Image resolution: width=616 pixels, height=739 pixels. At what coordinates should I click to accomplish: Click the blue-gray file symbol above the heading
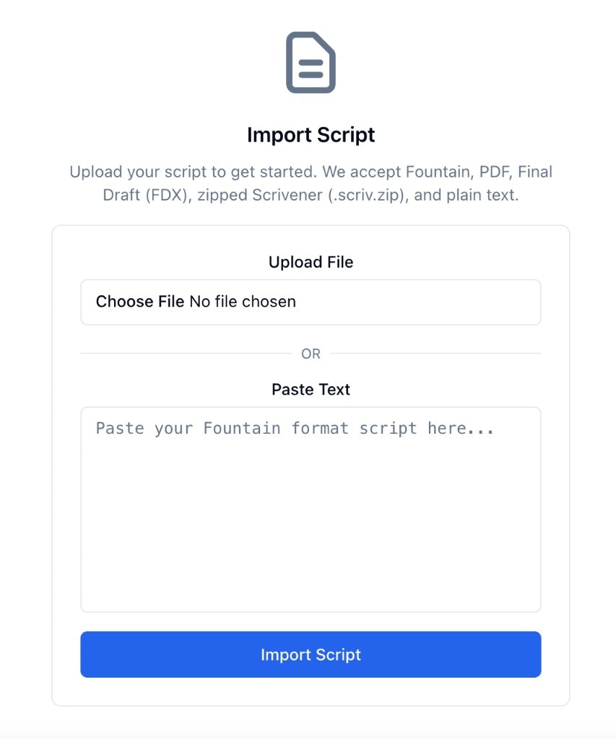(x=311, y=63)
